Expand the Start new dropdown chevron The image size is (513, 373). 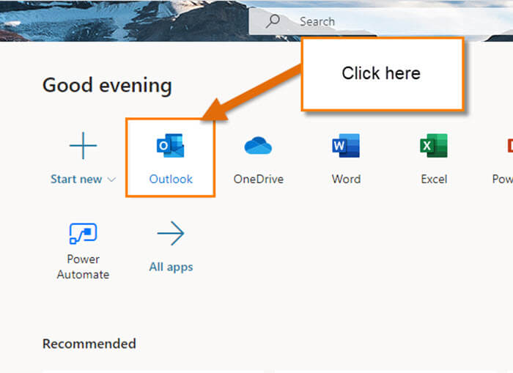pyautogui.click(x=111, y=180)
